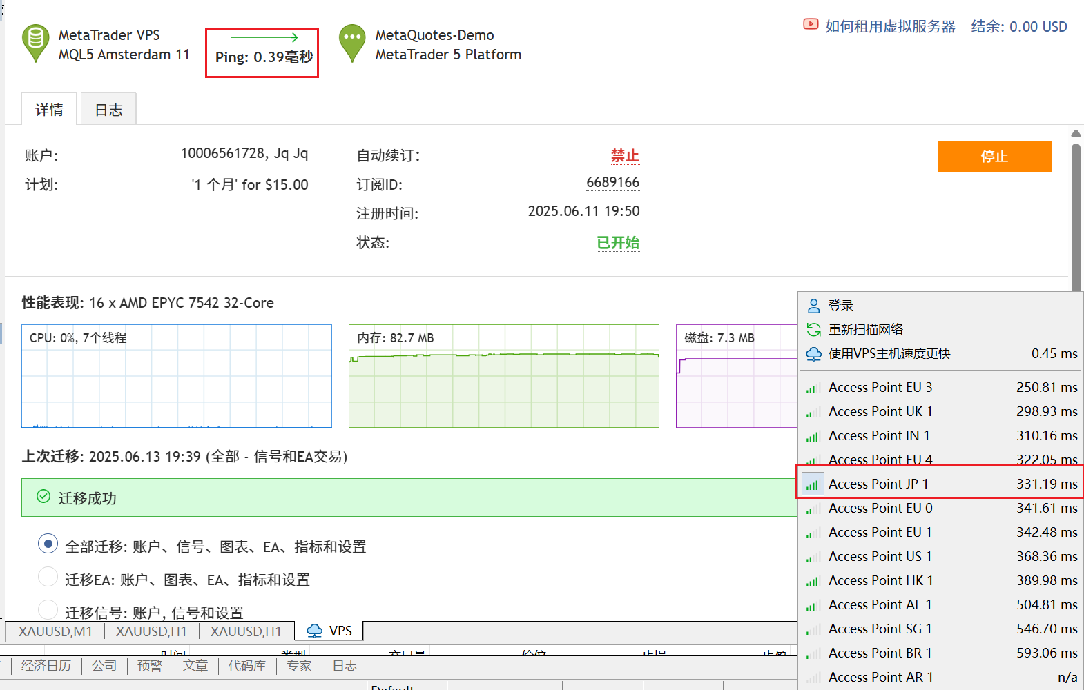Click signal bars icon for Access Point EU 1
This screenshot has height=690, width=1084.
click(813, 533)
